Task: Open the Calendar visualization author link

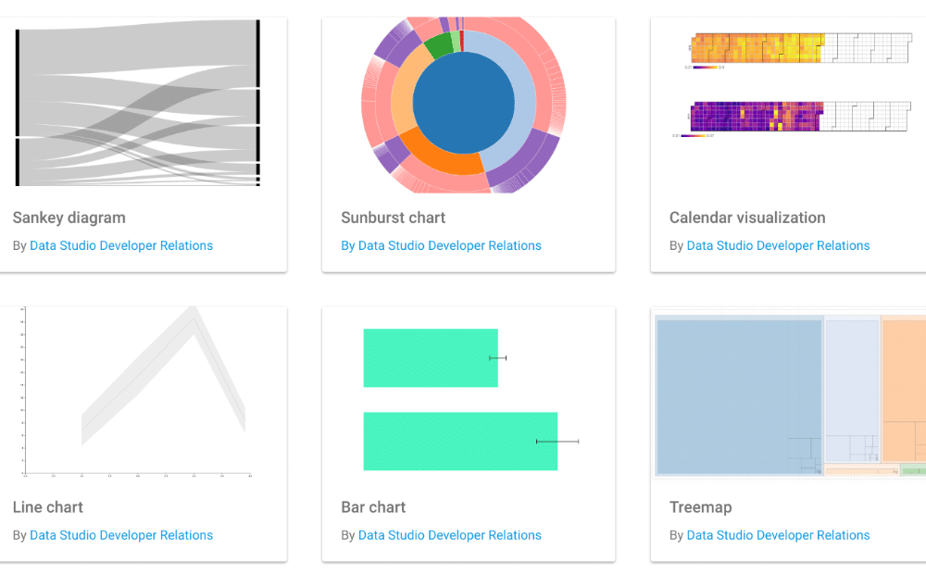Action: click(x=778, y=245)
